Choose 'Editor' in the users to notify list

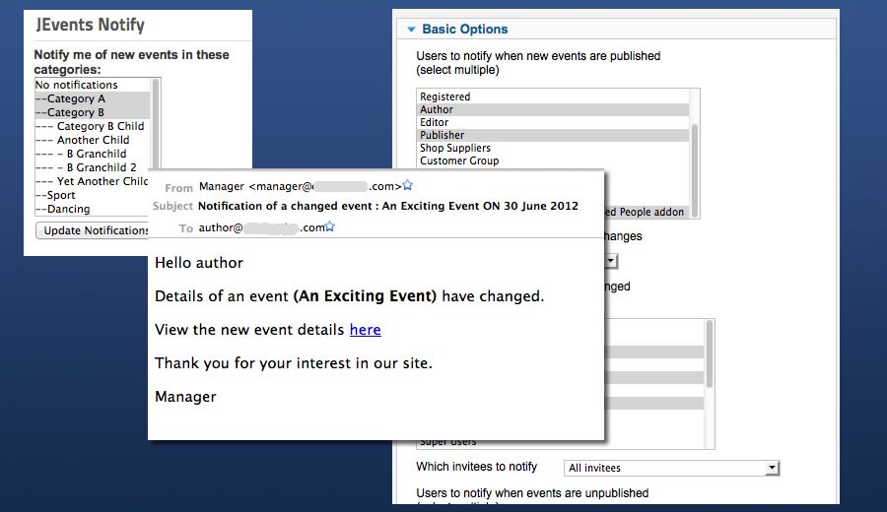click(434, 122)
